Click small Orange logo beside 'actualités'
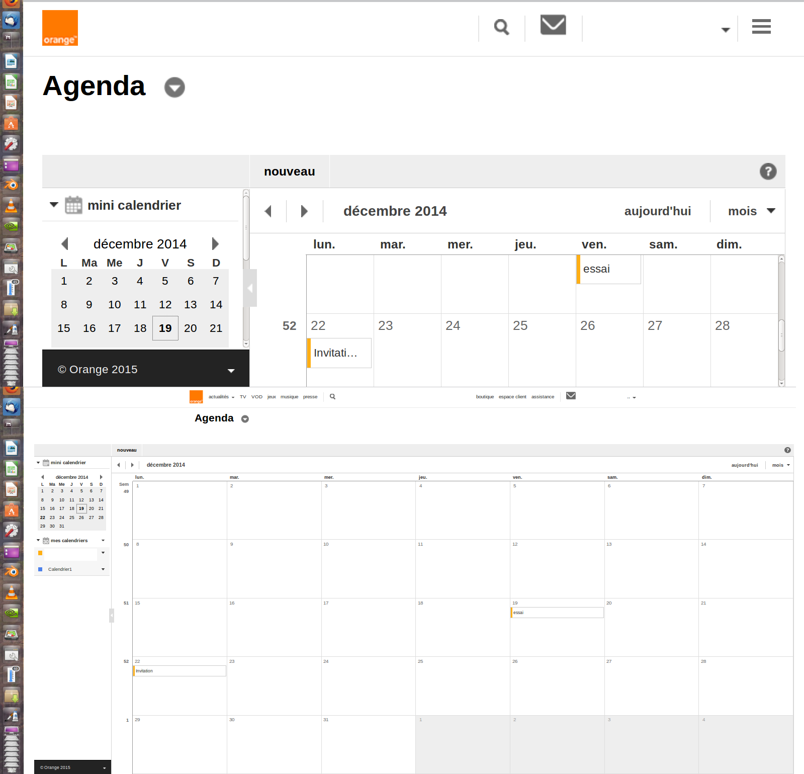 pyautogui.click(x=196, y=397)
